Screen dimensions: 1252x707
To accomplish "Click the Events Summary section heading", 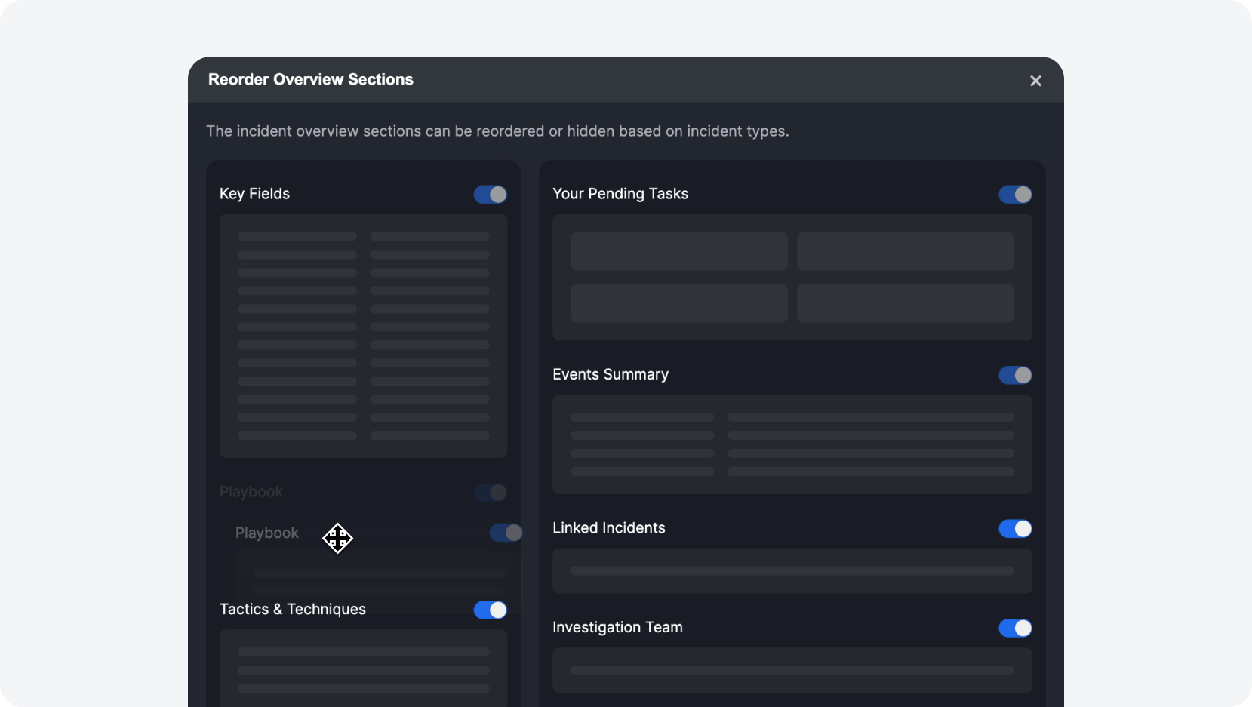I will pos(611,374).
